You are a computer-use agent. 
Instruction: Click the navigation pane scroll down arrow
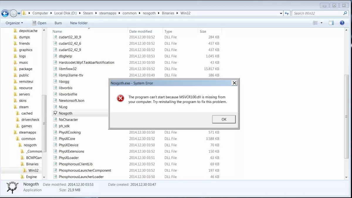coord(44,177)
